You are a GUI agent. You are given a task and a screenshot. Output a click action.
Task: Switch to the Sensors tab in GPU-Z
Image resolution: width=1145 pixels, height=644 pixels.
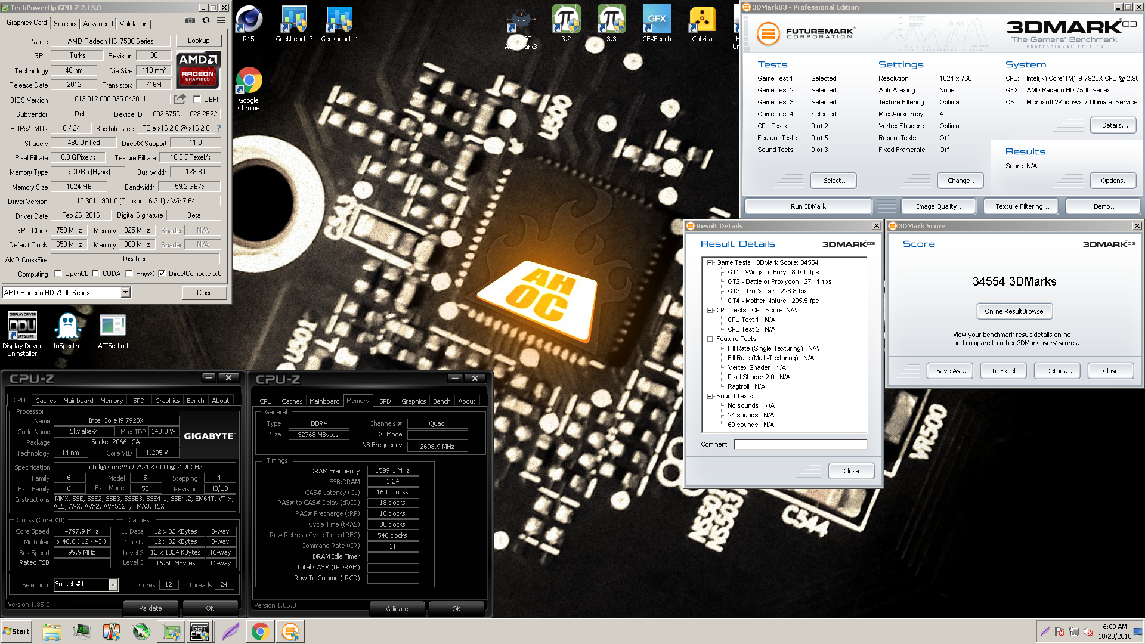[x=65, y=24]
